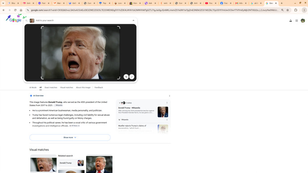Viewport: 308px width, 173px height.
Task: Go back with the browser back arrow
Action: pyautogui.click(x=4, y=10)
